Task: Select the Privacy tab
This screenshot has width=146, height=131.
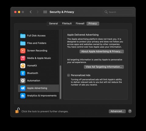Action: pos(93,23)
